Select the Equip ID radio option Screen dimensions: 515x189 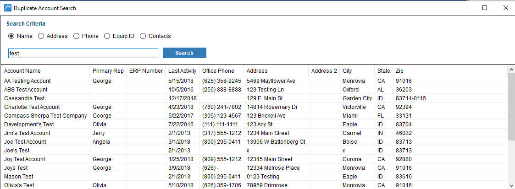[107, 36]
